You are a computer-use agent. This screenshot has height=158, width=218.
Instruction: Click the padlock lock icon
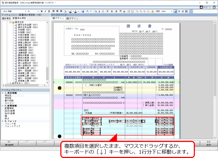[153, 11]
